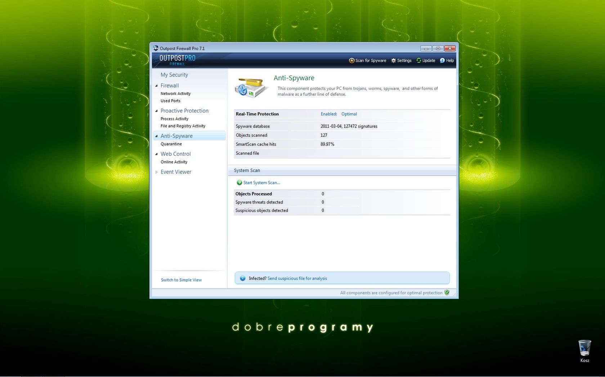Click the Objects scanned value 127
Image resolution: width=605 pixels, height=377 pixels.
tap(324, 135)
